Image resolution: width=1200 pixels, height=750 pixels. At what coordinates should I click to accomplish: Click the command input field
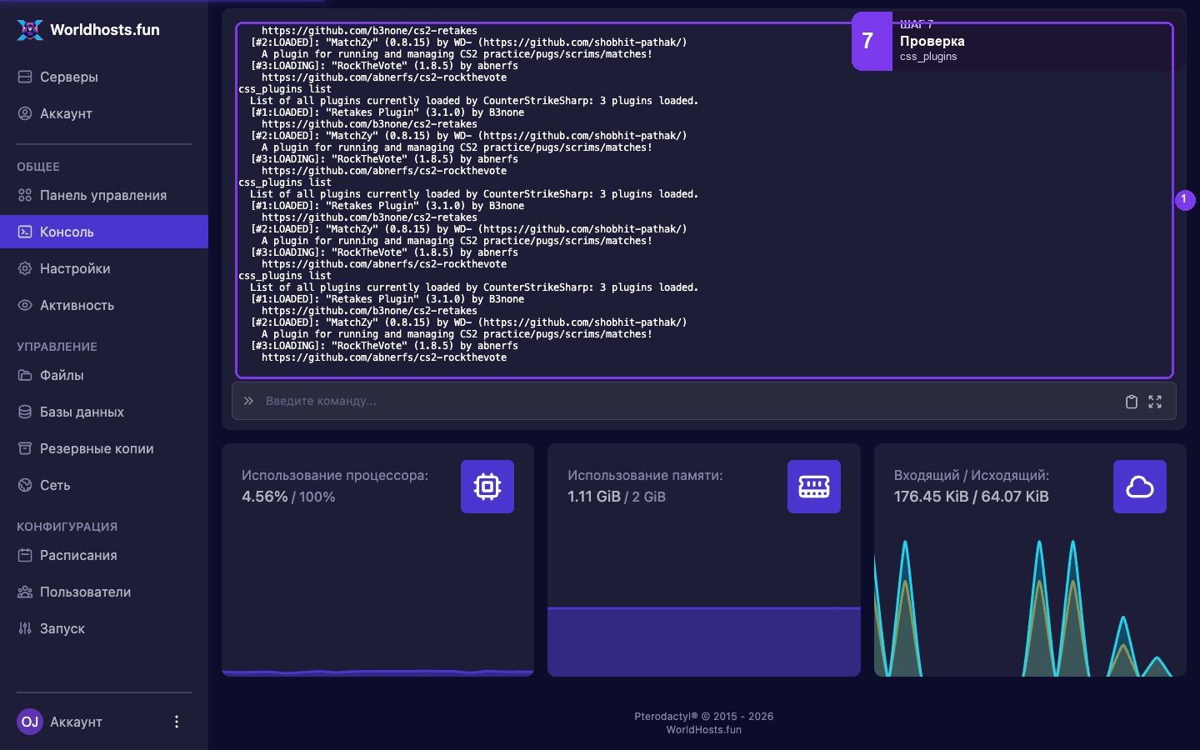(x=688, y=401)
